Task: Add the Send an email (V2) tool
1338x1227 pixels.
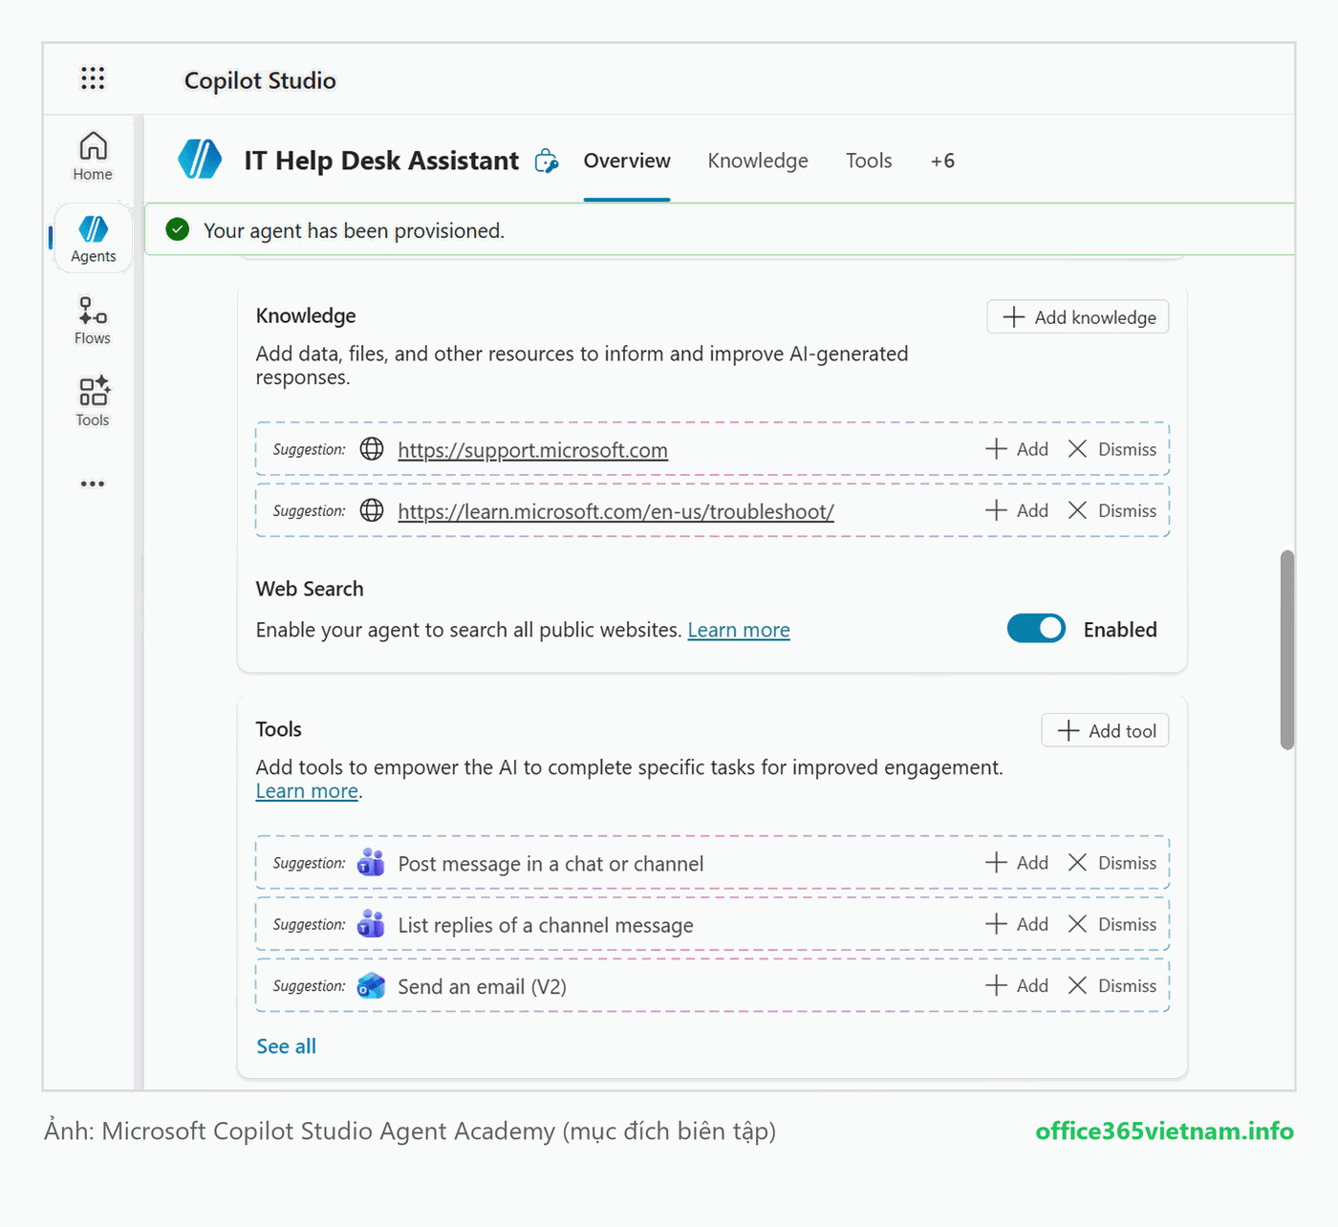Action: pyautogui.click(x=1017, y=985)
